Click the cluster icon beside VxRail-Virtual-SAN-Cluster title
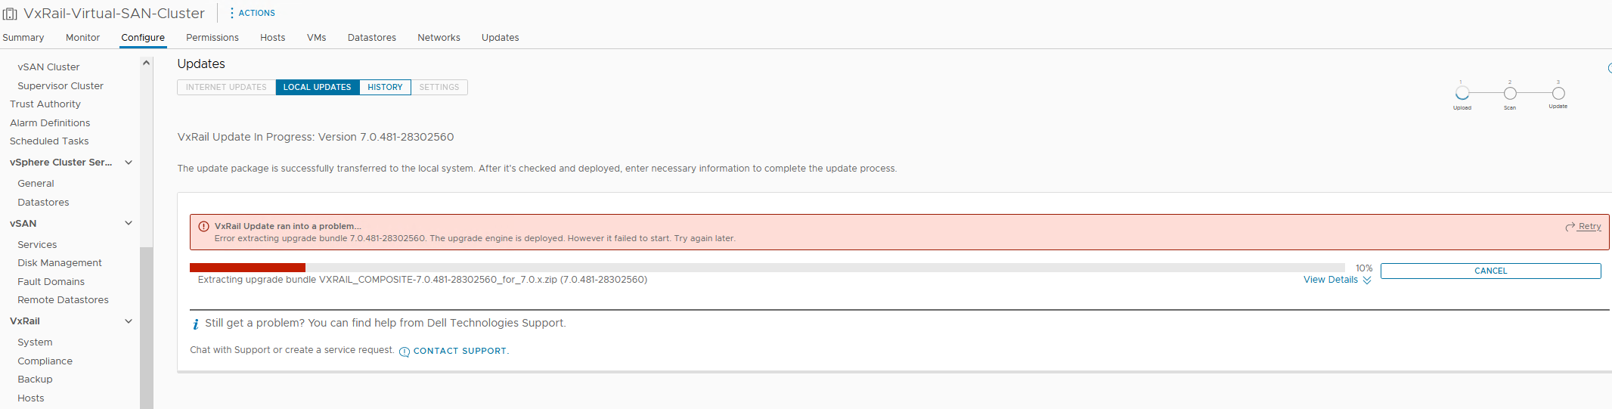 (x=10, y=14)
